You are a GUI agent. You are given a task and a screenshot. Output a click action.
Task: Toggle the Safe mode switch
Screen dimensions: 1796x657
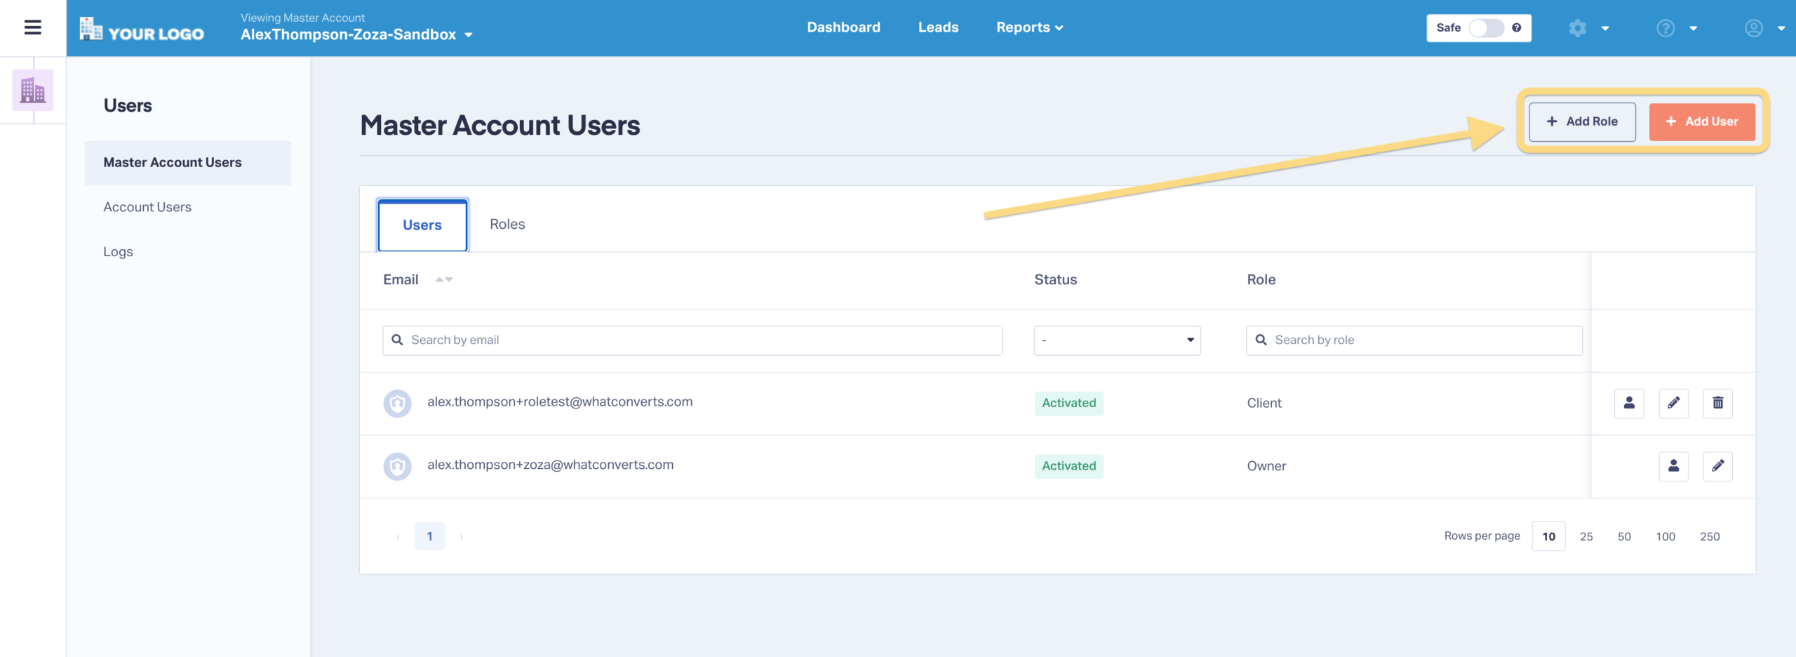(1486, 28)
